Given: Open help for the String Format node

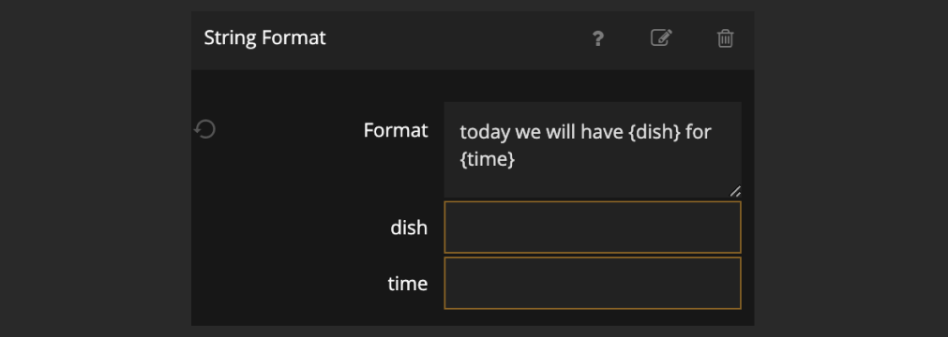Looking at the screenshot, I should click(597, 39).
